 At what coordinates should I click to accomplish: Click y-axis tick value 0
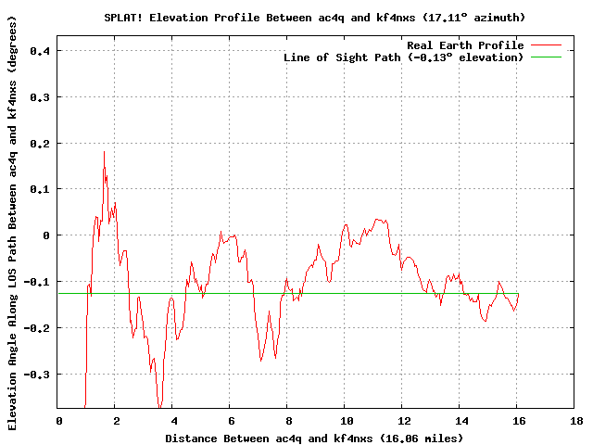tap(46, 235)
